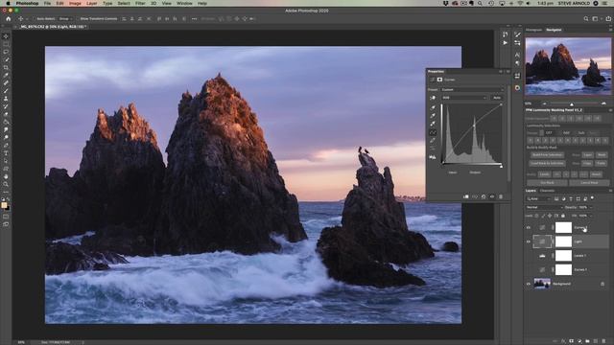Open the Layer menu
The width and height of the screenshot is (614, 345).
(x=92, y=3)
